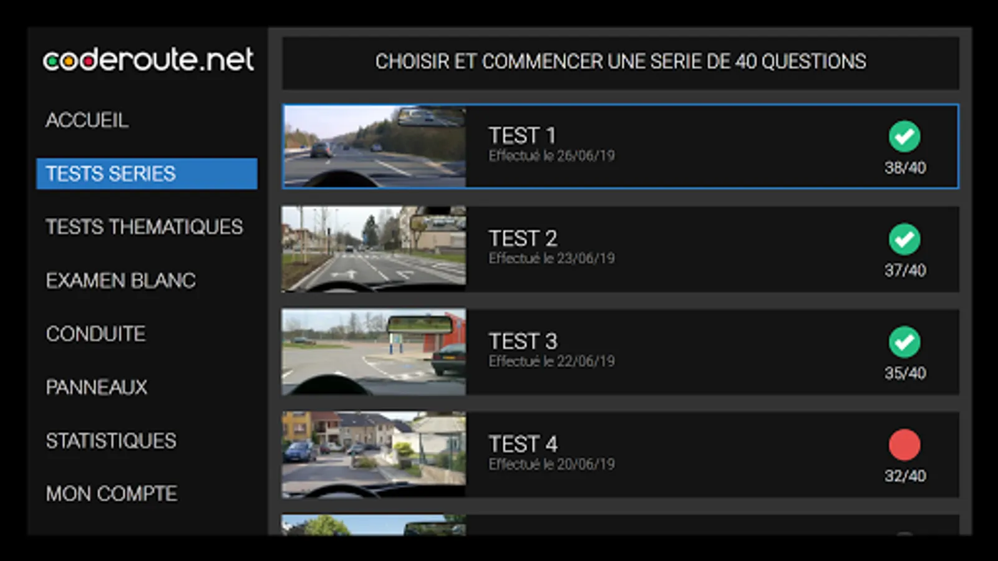Click the red failed status circle for Test 4
This screenshot has width=998, height=561.
point(904,444)
